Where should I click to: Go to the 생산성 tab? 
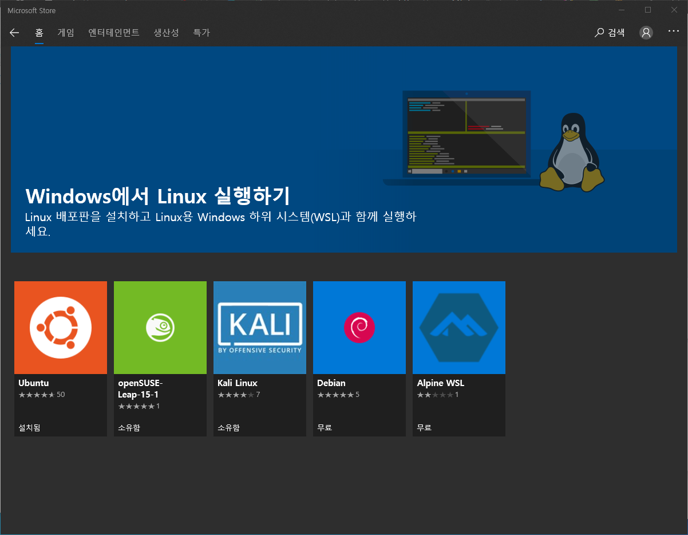167,33
